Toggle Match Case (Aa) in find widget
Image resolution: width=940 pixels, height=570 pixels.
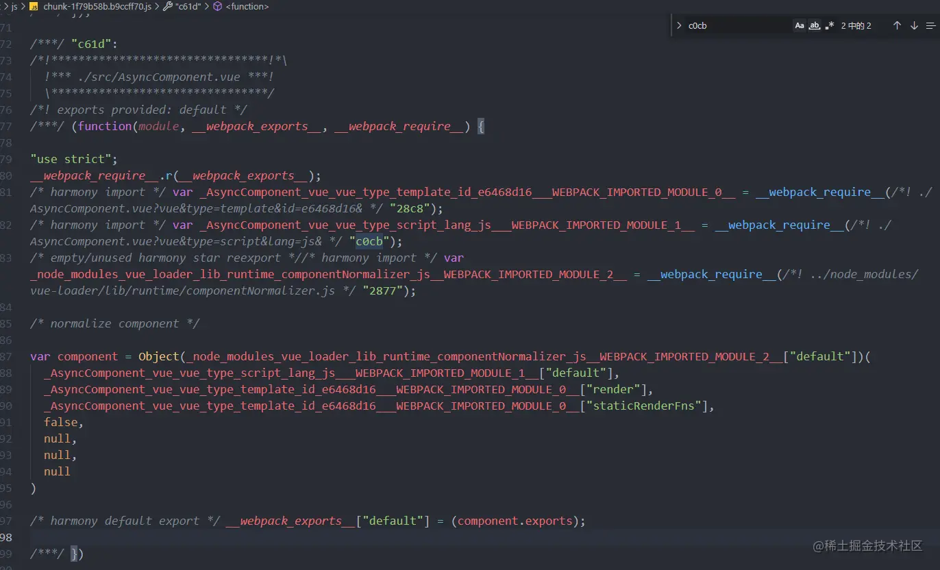(x=800, y=25)
